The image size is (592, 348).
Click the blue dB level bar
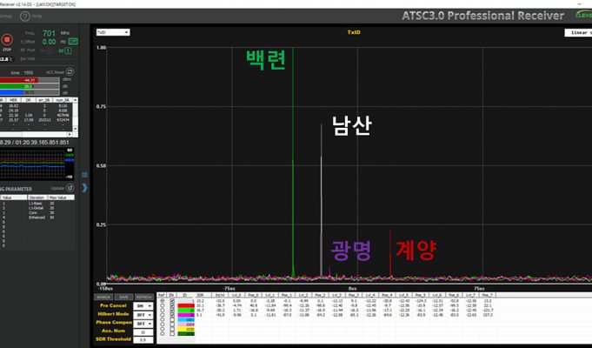30,92
